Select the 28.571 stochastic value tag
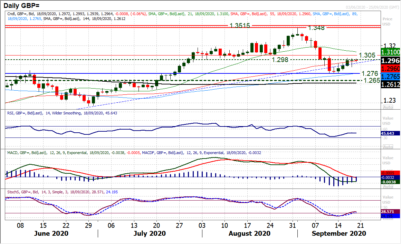This screenshot has width=401, height=244. (390, 211)
